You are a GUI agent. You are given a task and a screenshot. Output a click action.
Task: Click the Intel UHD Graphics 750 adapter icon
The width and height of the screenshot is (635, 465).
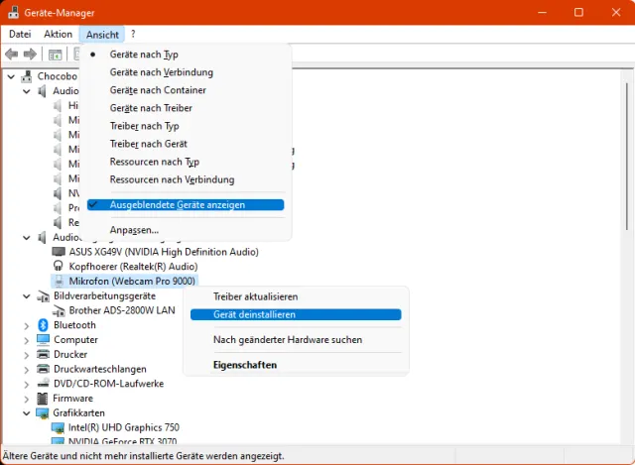[59, 427]
